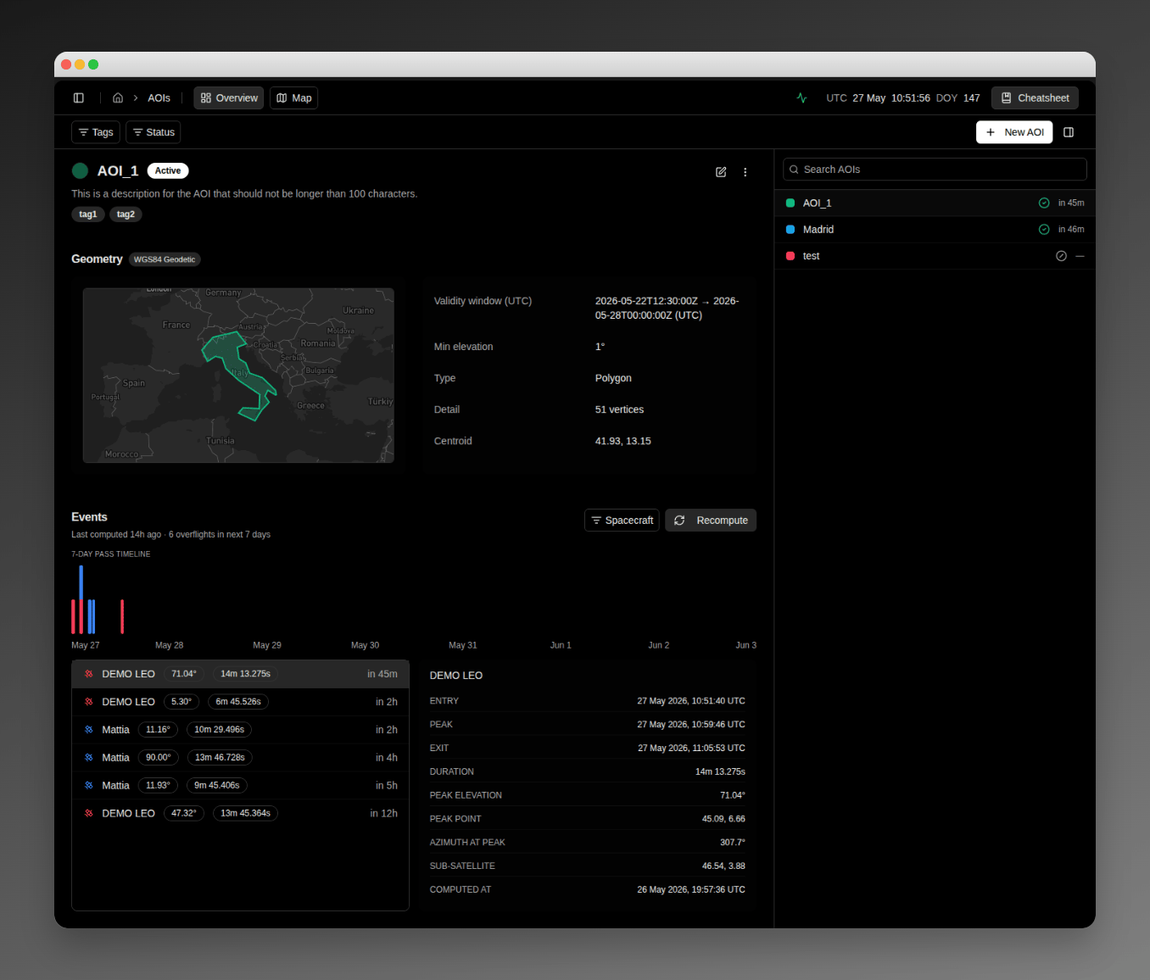1150x980 pixels.
Task: Open the Italy geometry map thumbnail
Action: tap(238, 376)
